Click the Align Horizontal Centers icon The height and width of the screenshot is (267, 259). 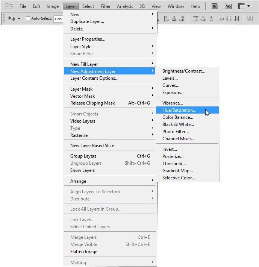point(174,18)
